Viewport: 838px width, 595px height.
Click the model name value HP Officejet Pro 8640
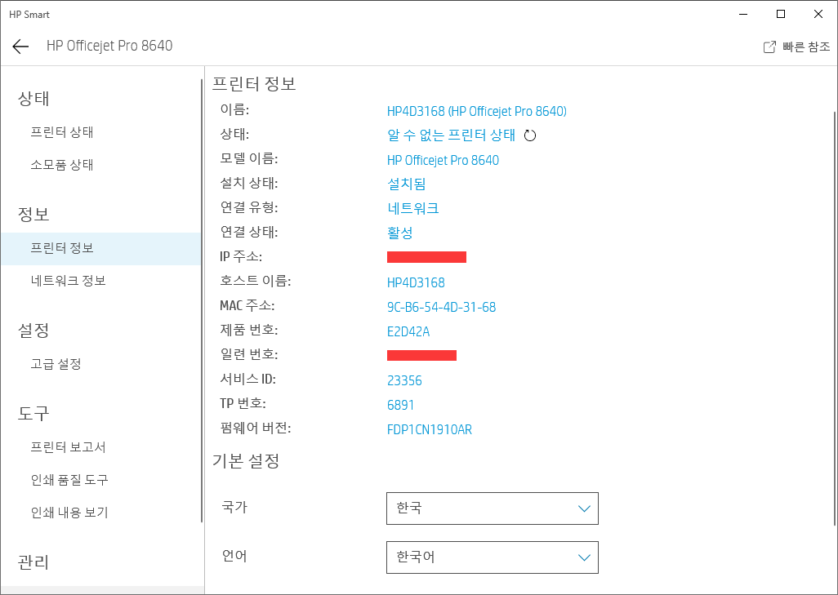coord(443,160)
